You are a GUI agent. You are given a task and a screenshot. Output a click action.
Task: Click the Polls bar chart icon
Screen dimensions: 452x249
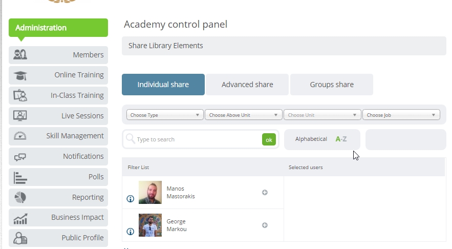tap(20, 177)
